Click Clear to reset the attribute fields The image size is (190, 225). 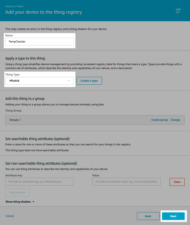[x=177, y=182]
